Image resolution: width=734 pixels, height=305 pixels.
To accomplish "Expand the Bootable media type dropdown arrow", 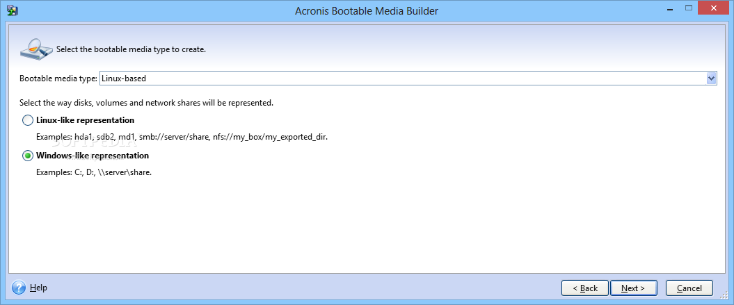I will coord(712,79).
